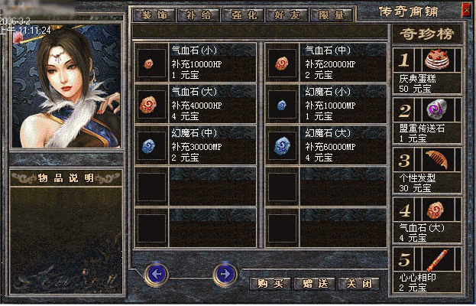Click the 盟重传送石 teleport stone icon
Image resolution: width=476 pixels, height=306 pixels.
pyautogui.click(x=438, y=109)
